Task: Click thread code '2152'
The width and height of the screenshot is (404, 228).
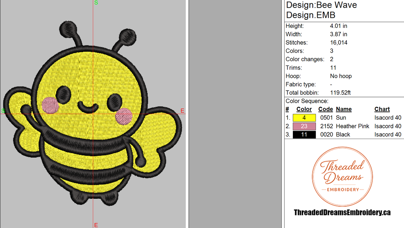Action: (326, 126)
